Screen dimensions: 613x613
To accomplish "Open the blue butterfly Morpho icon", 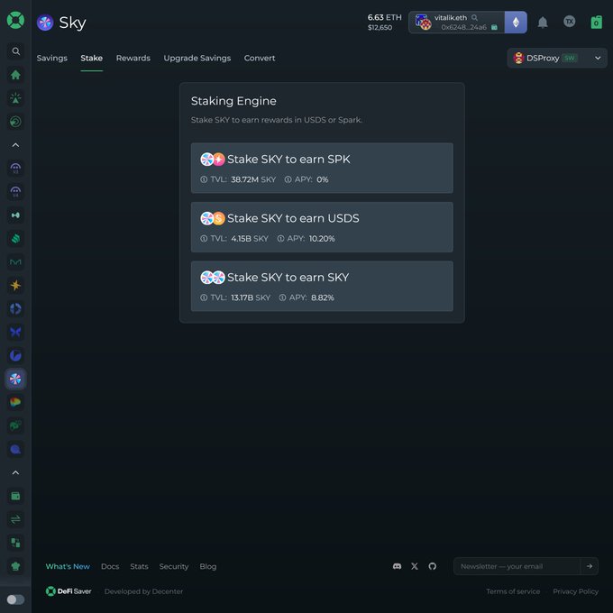I will [15, 333].
